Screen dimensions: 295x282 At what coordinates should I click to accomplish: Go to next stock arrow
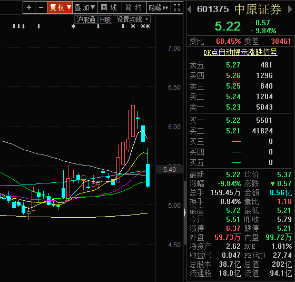click(290, 9)
